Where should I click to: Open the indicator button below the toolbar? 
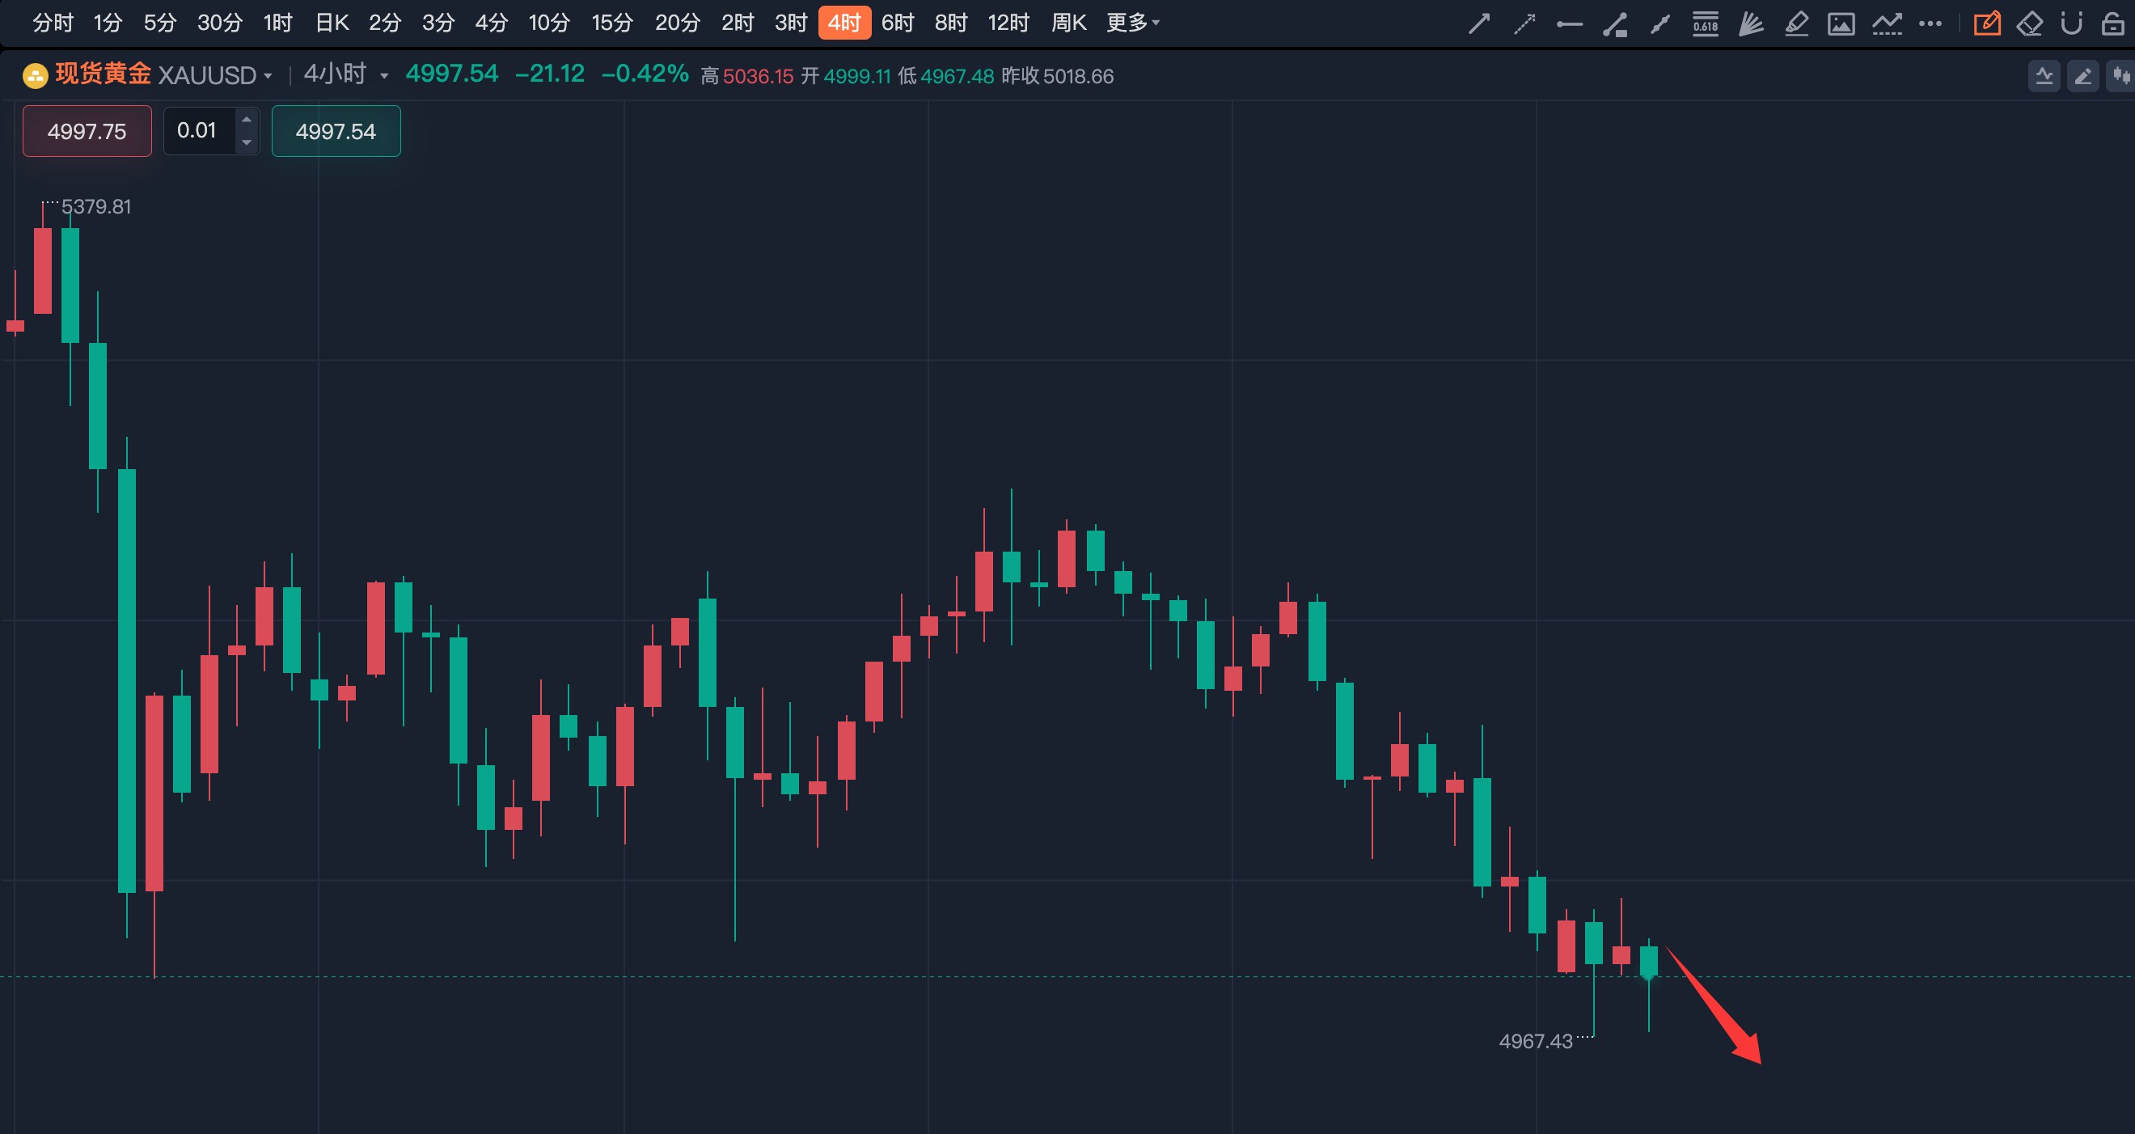click(x=2044, y=76)
